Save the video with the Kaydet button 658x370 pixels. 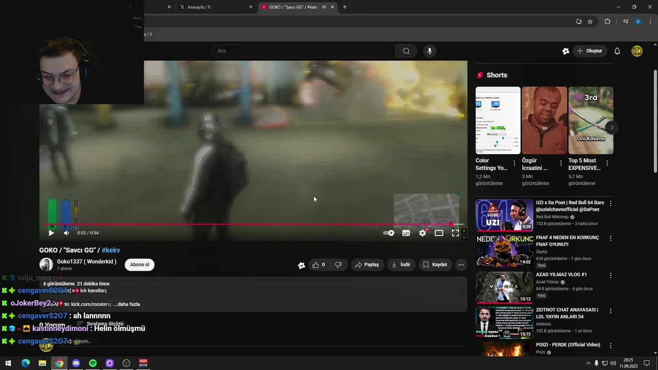point(435,265)
